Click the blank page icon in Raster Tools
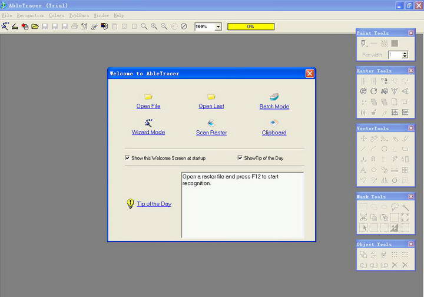The height and width of the screenshot is (297, 424). [395, 102]
